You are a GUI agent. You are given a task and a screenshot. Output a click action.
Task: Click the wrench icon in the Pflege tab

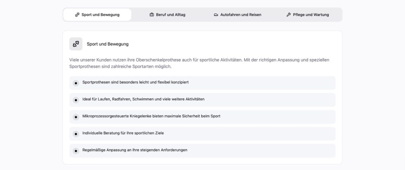[x=289, y=15]
